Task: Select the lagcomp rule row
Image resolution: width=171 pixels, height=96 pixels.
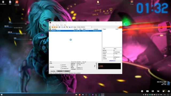Action: [112, 50]
